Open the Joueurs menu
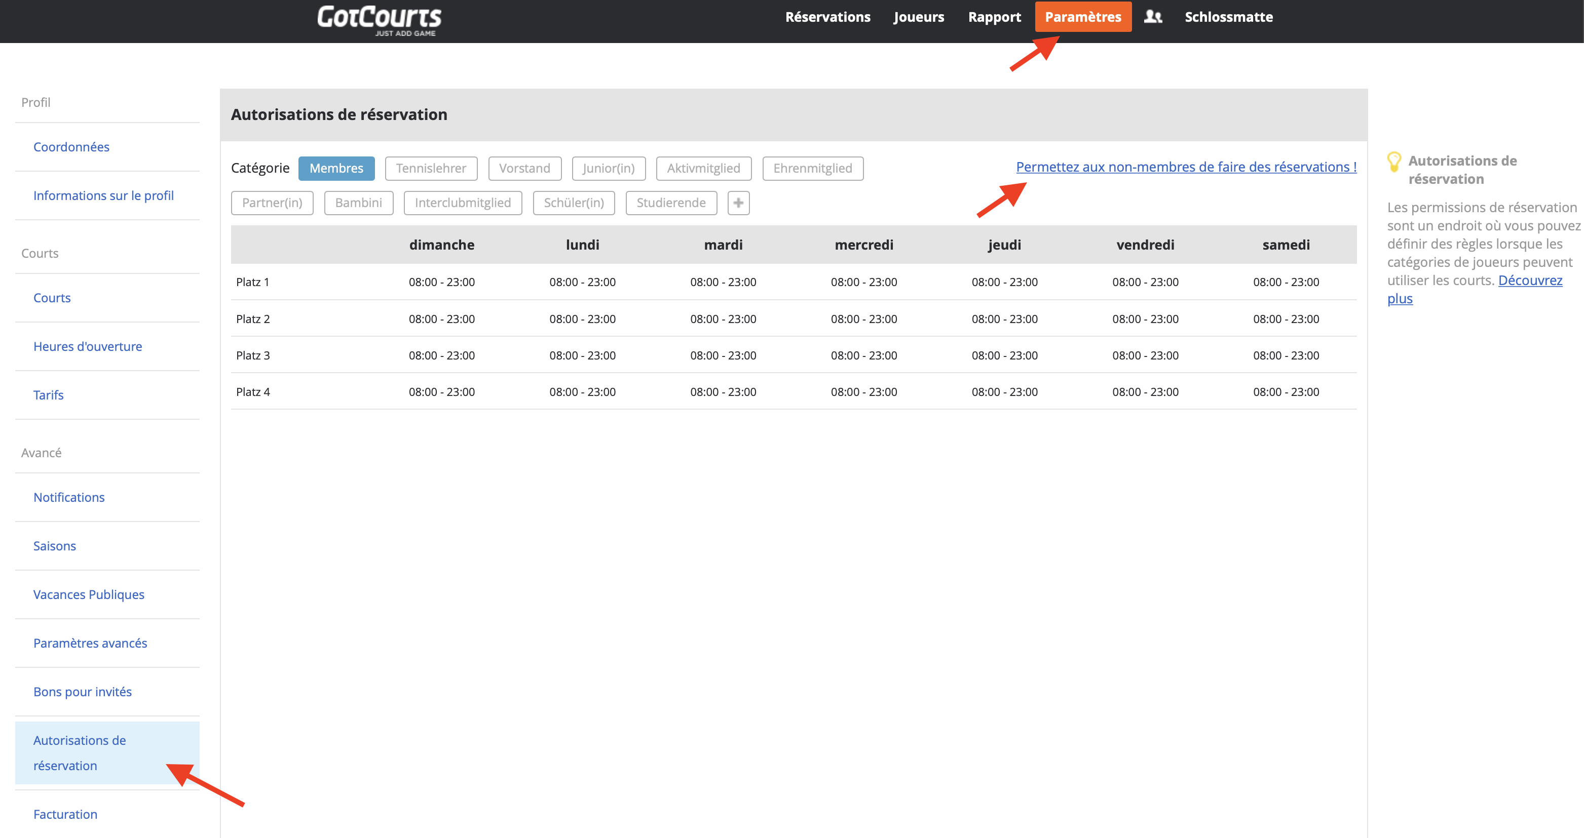The image size is (1584, 838). tap(919, 17)
